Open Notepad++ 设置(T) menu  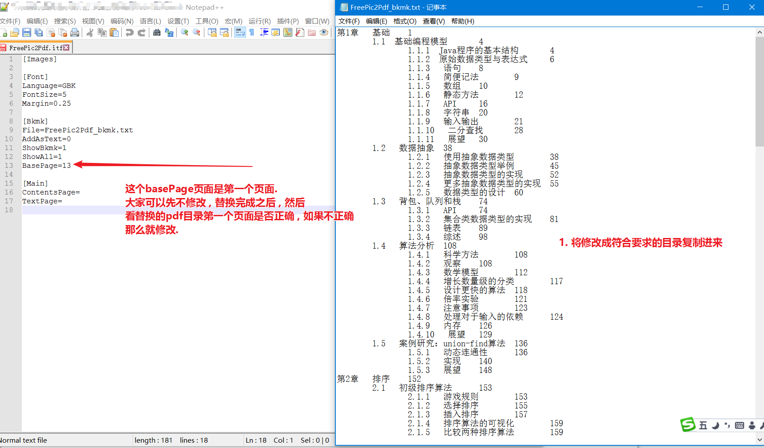point(178,21)
